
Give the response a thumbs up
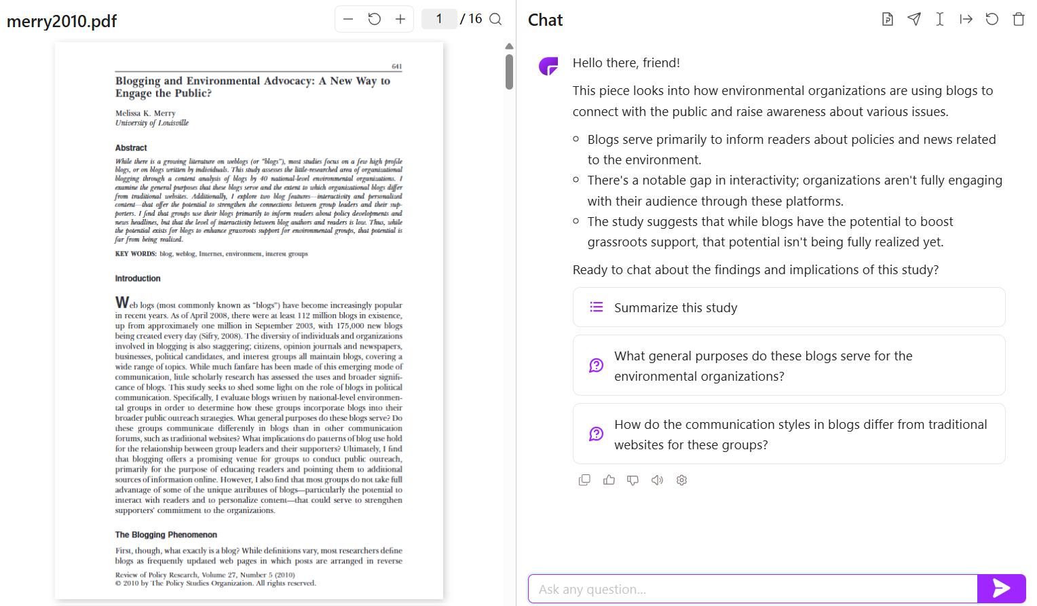609,480
